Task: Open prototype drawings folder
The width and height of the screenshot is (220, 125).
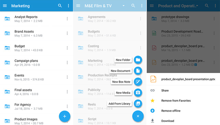Action: 183,19
